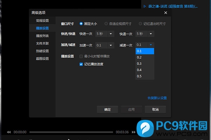Screen dimensions: 211x140
Task: Switch to the 播放列表 tab
Action: click(x=42, y=36)
